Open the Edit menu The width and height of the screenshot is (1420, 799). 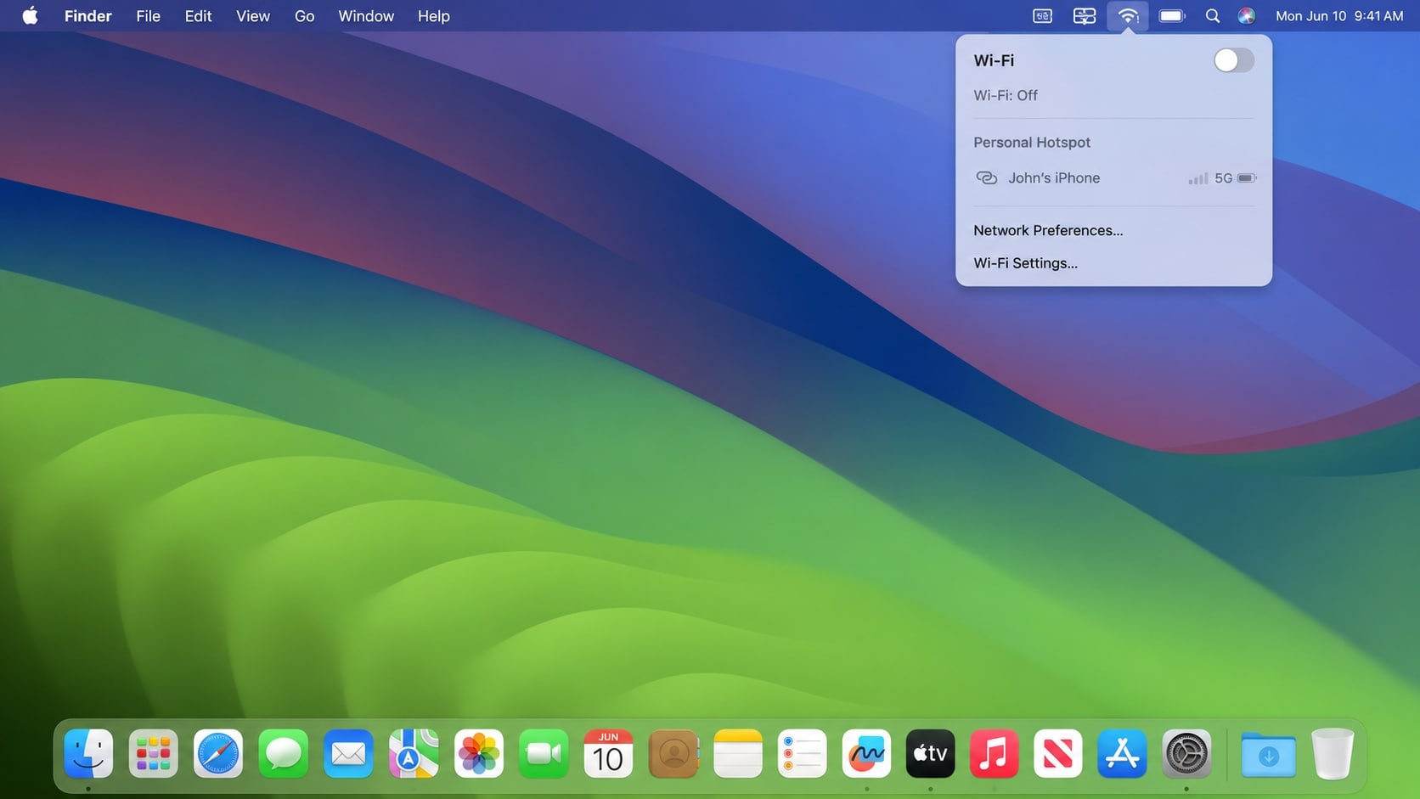(x=198, y=16)
